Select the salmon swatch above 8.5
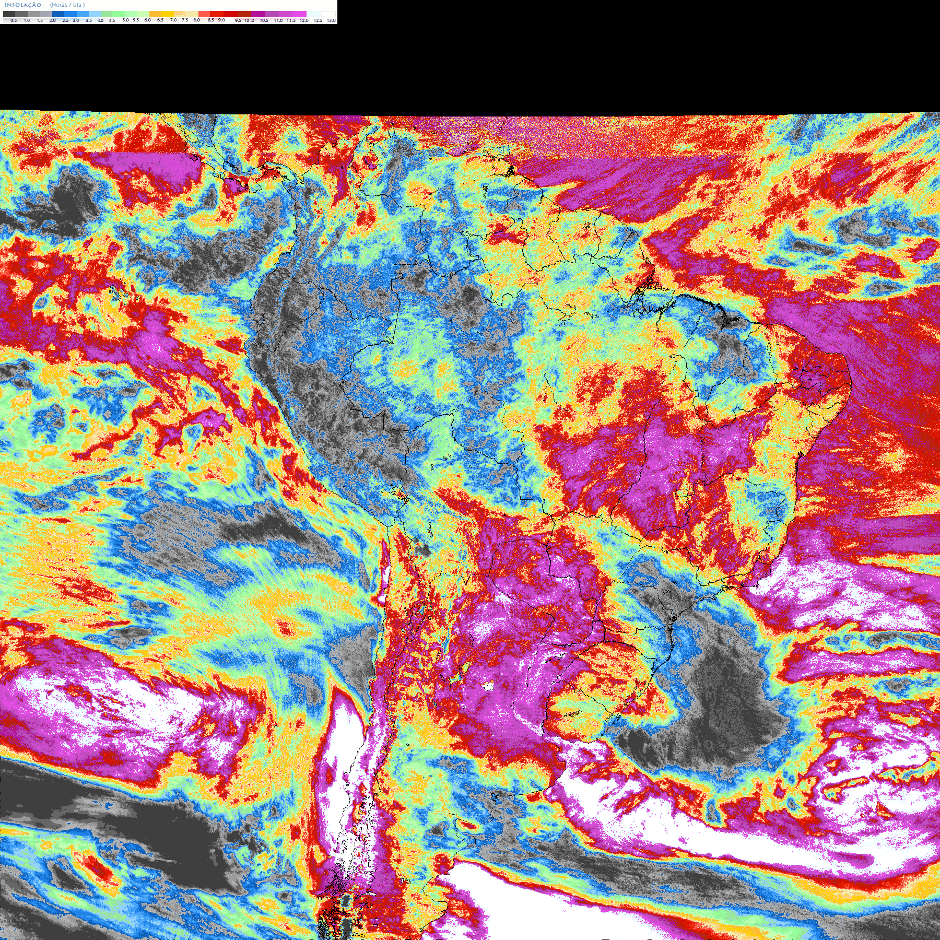Screen dimensions: 940x940 pos(204,14)
